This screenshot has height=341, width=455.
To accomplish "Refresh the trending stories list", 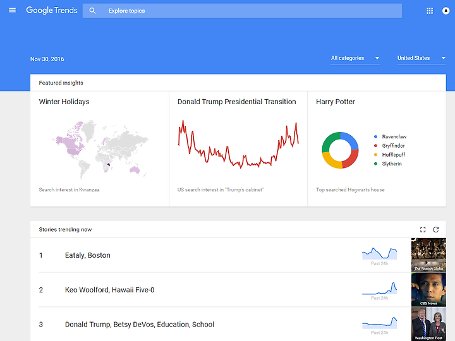I will pyautogui.click(x=436, y=230).
